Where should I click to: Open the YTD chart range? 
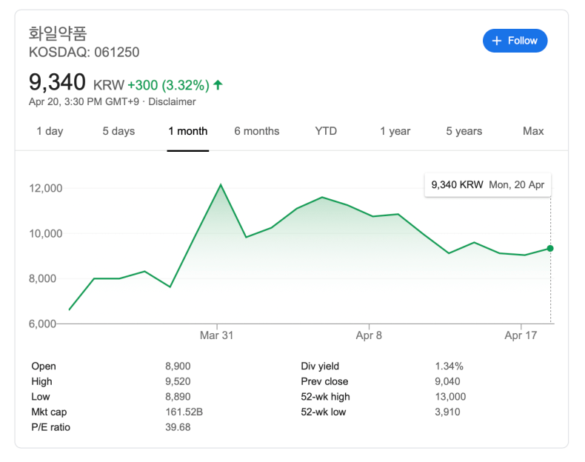[x=326, y=131]
